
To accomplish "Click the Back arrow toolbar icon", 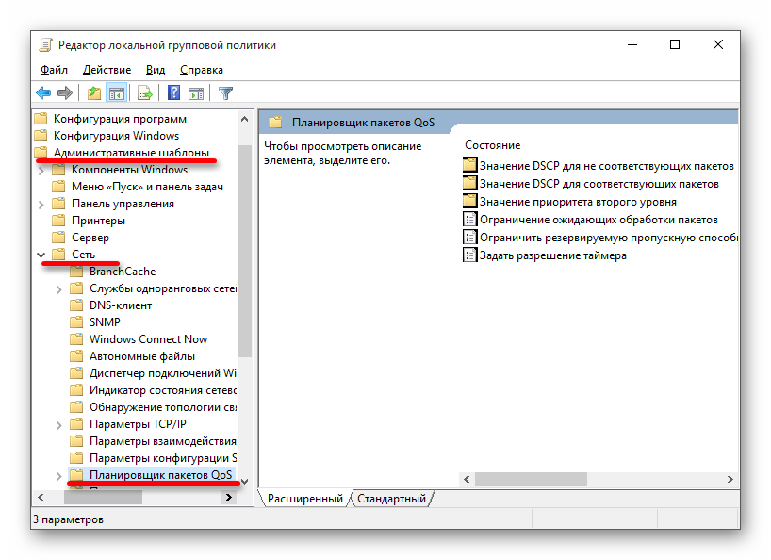I will [42, 92].
